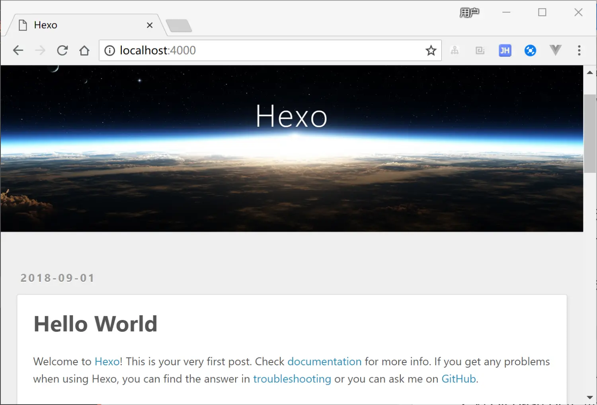Viewport: 597px width, 405px height.
Task: Open the GitHub link
Action: coord(458,379)
